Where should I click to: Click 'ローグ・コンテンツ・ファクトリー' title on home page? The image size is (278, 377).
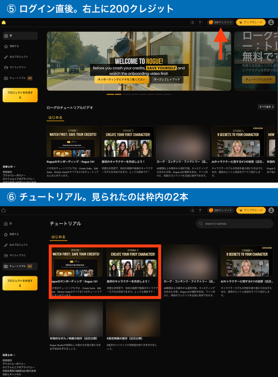tap(182, 162)
